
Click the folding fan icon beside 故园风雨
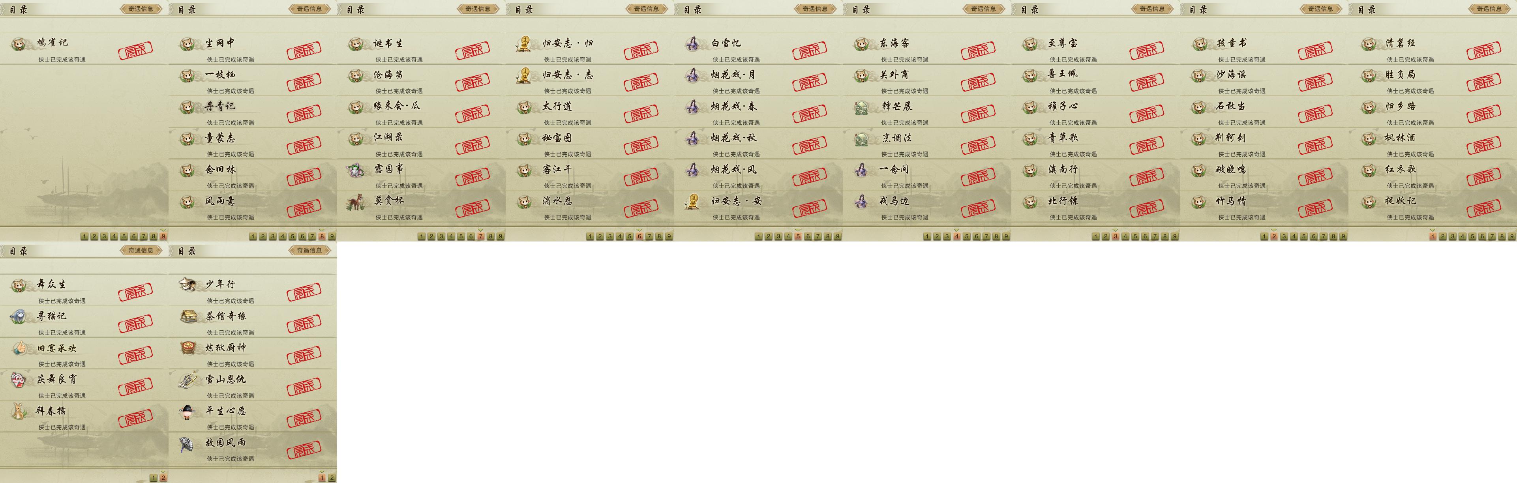click(x=187, y=443)
